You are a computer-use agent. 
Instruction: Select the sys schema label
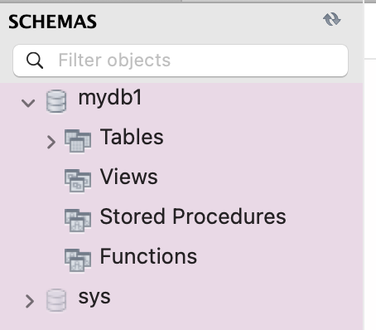tap(94, 298)
